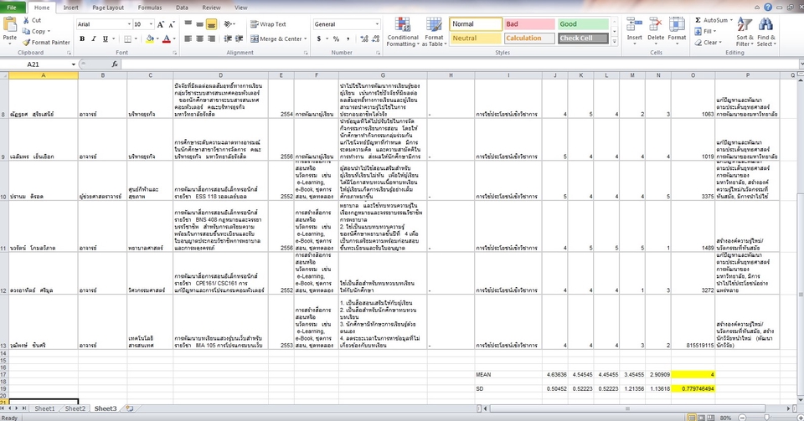Open Format as Table gallery

coord(434,32)
